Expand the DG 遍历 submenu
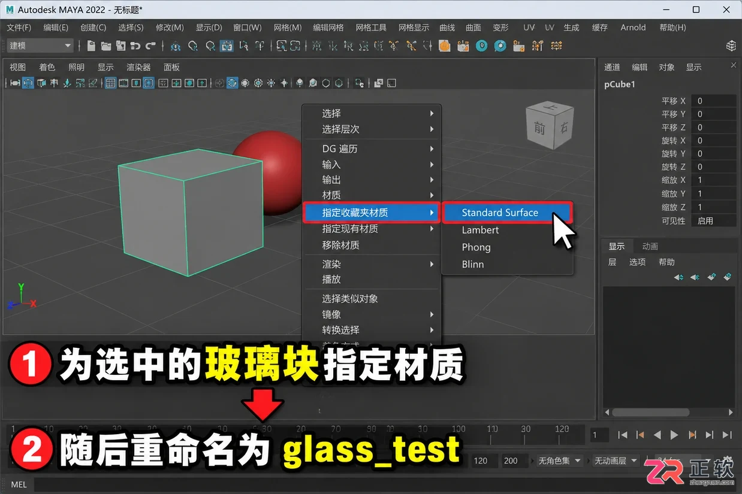The height and width of the screenshot is (494, 742). [372, 149]
